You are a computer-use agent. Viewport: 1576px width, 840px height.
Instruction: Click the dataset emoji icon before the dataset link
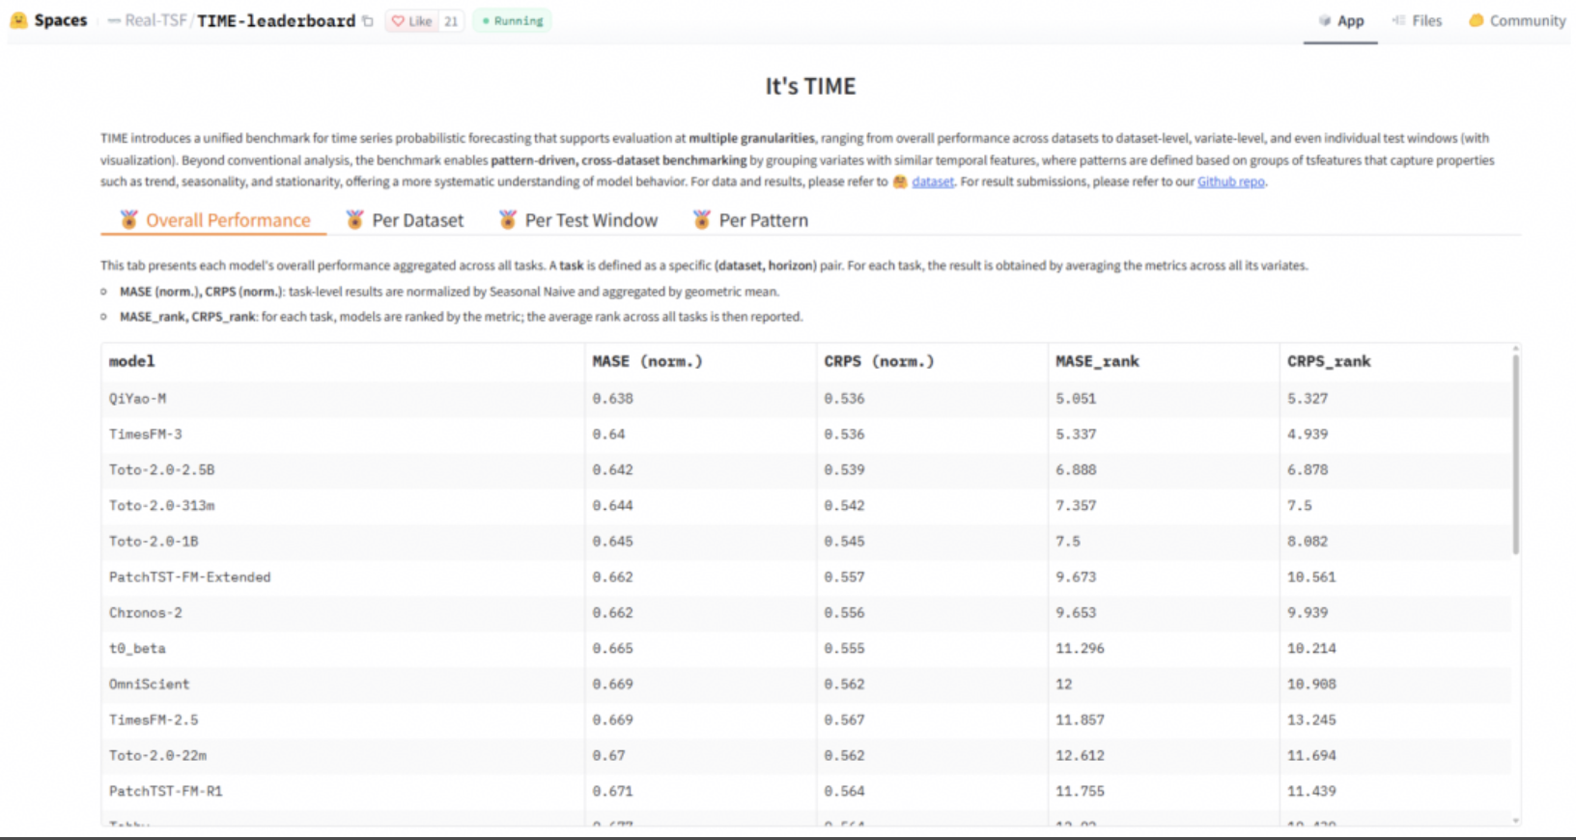[900, 182]
